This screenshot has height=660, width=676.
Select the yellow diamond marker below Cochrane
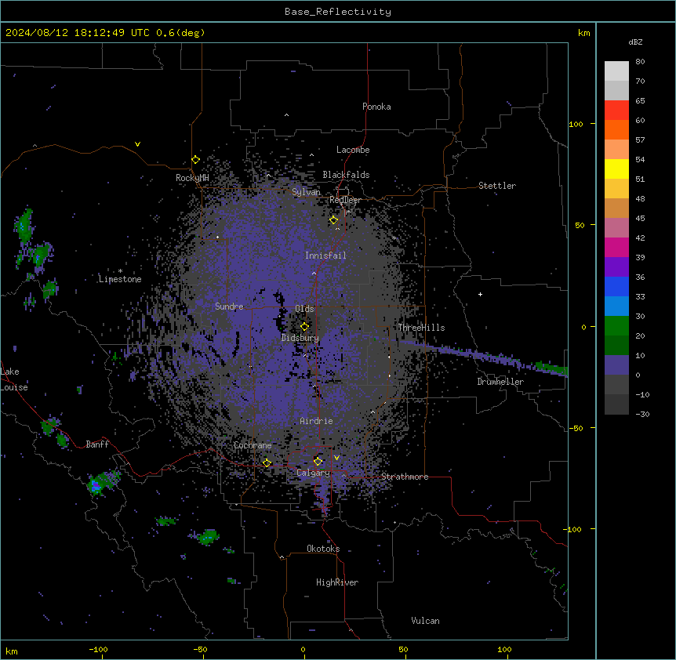coord(267,462)
